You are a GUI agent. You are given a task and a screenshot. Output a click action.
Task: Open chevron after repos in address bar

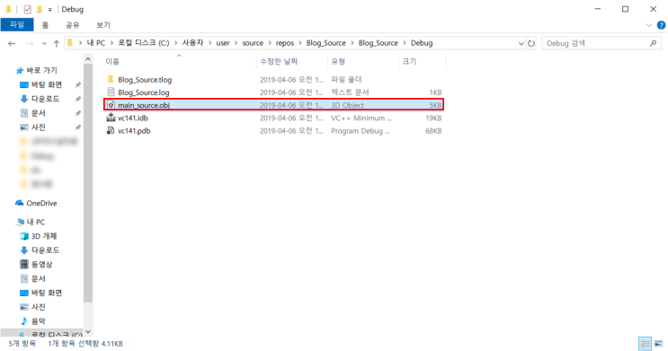[300, 43]
